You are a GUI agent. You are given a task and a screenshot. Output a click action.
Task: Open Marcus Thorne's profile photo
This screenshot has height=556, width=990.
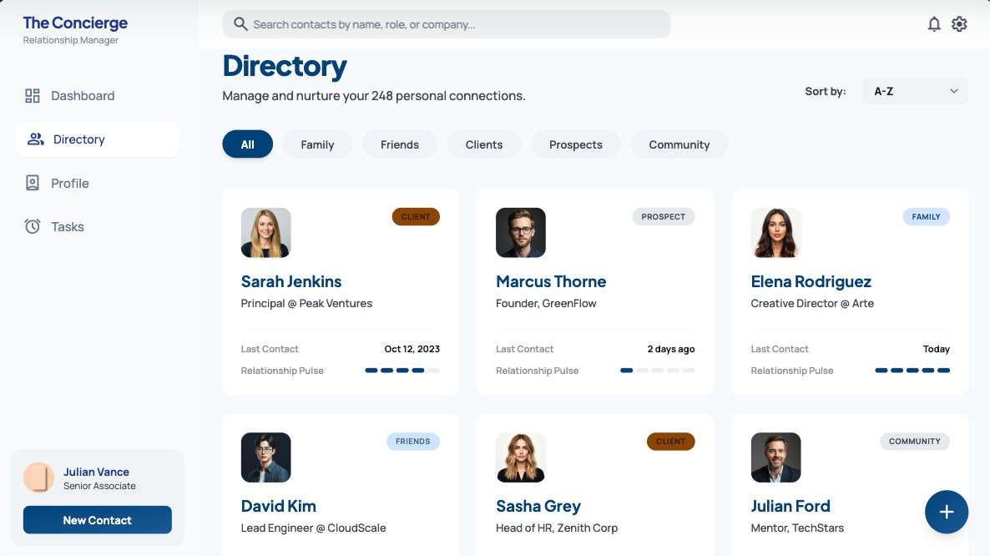[x=521, y=233]
